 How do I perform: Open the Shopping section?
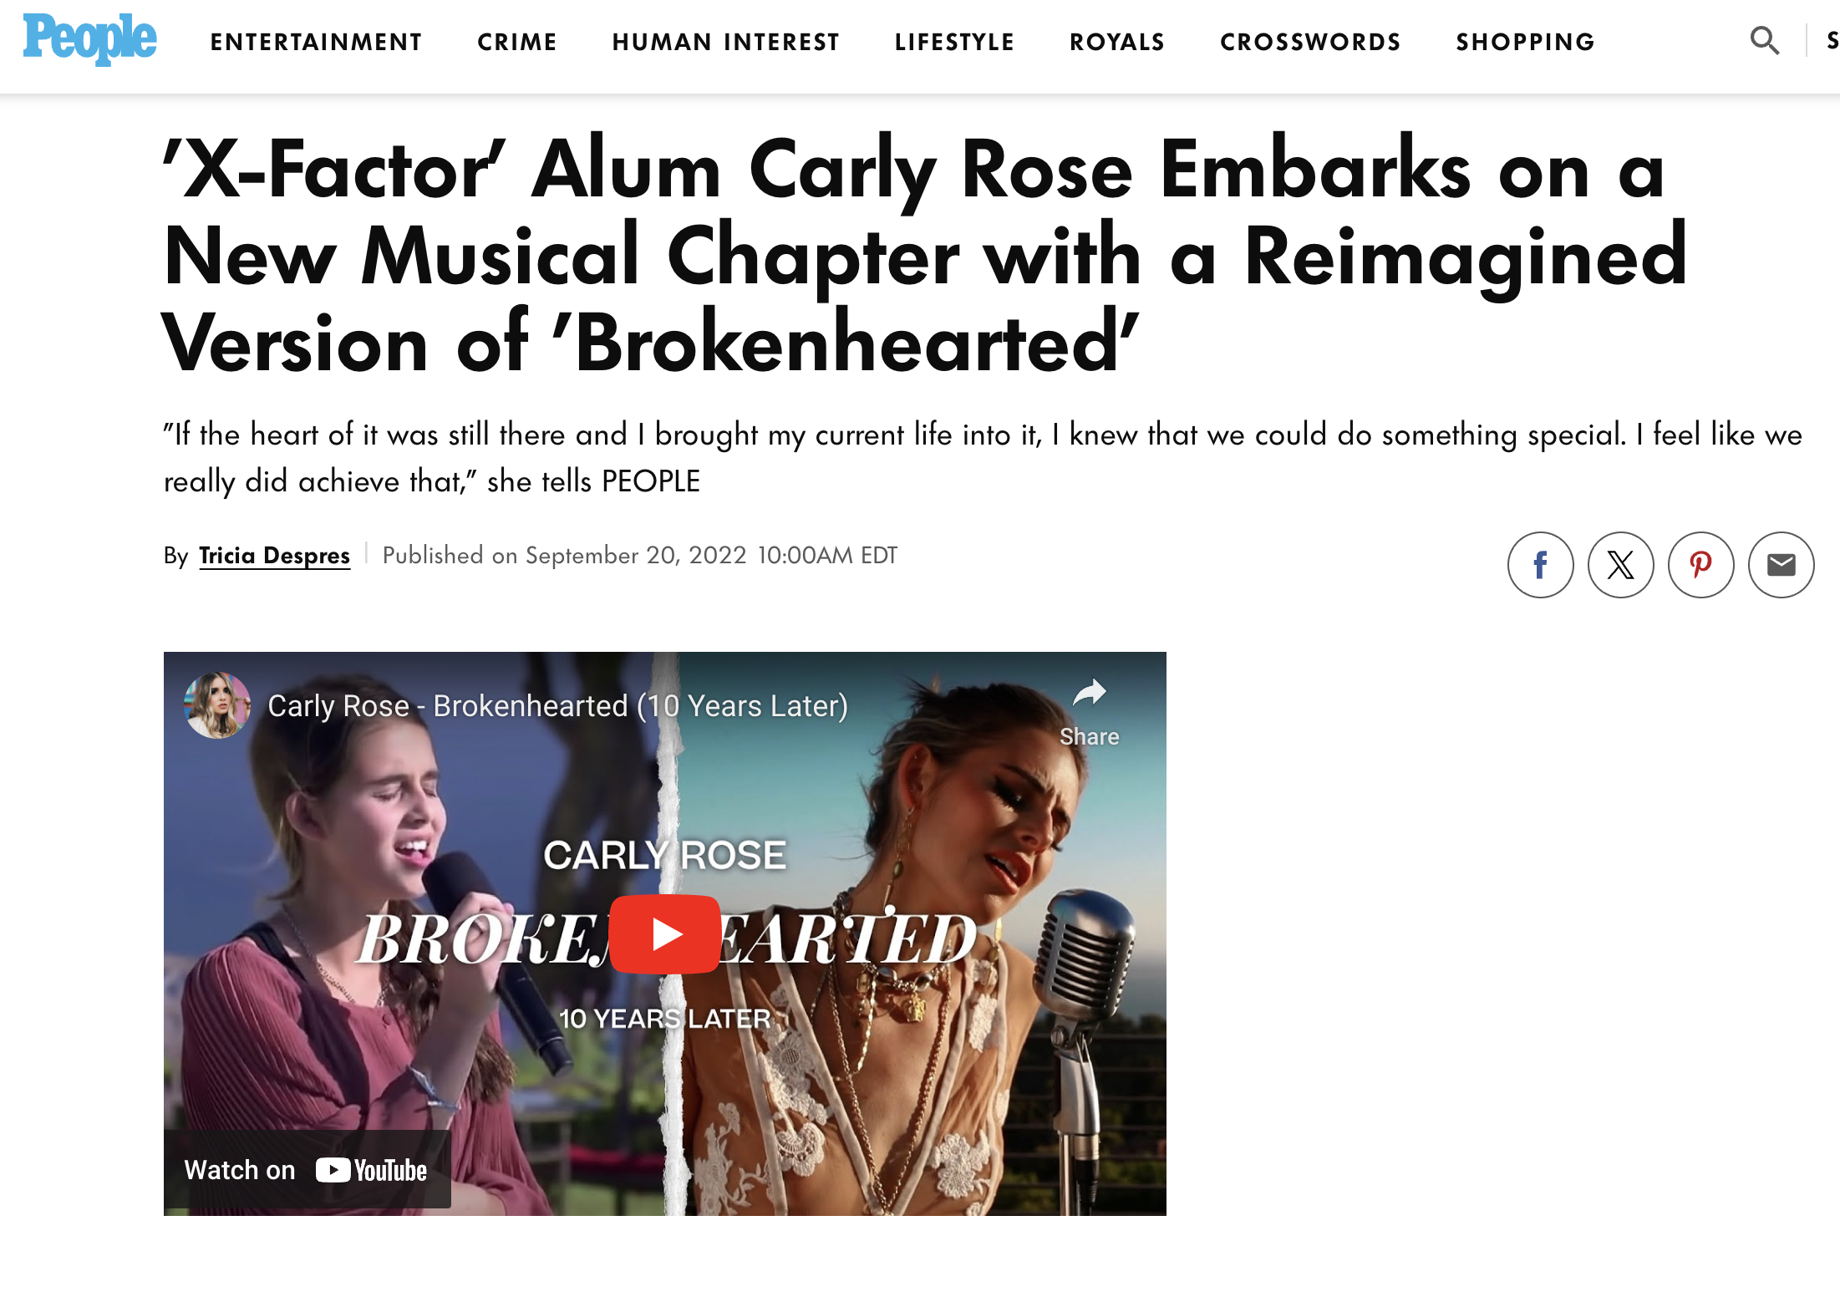click(x=1526, y=42)
